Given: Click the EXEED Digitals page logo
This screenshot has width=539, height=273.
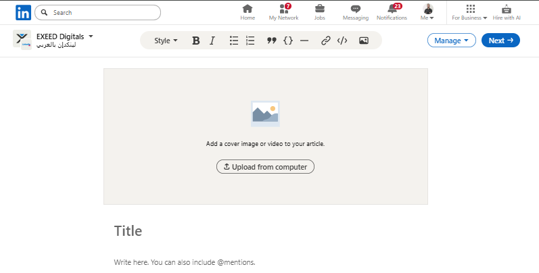Looking at the screenshot, I should 22,39.
